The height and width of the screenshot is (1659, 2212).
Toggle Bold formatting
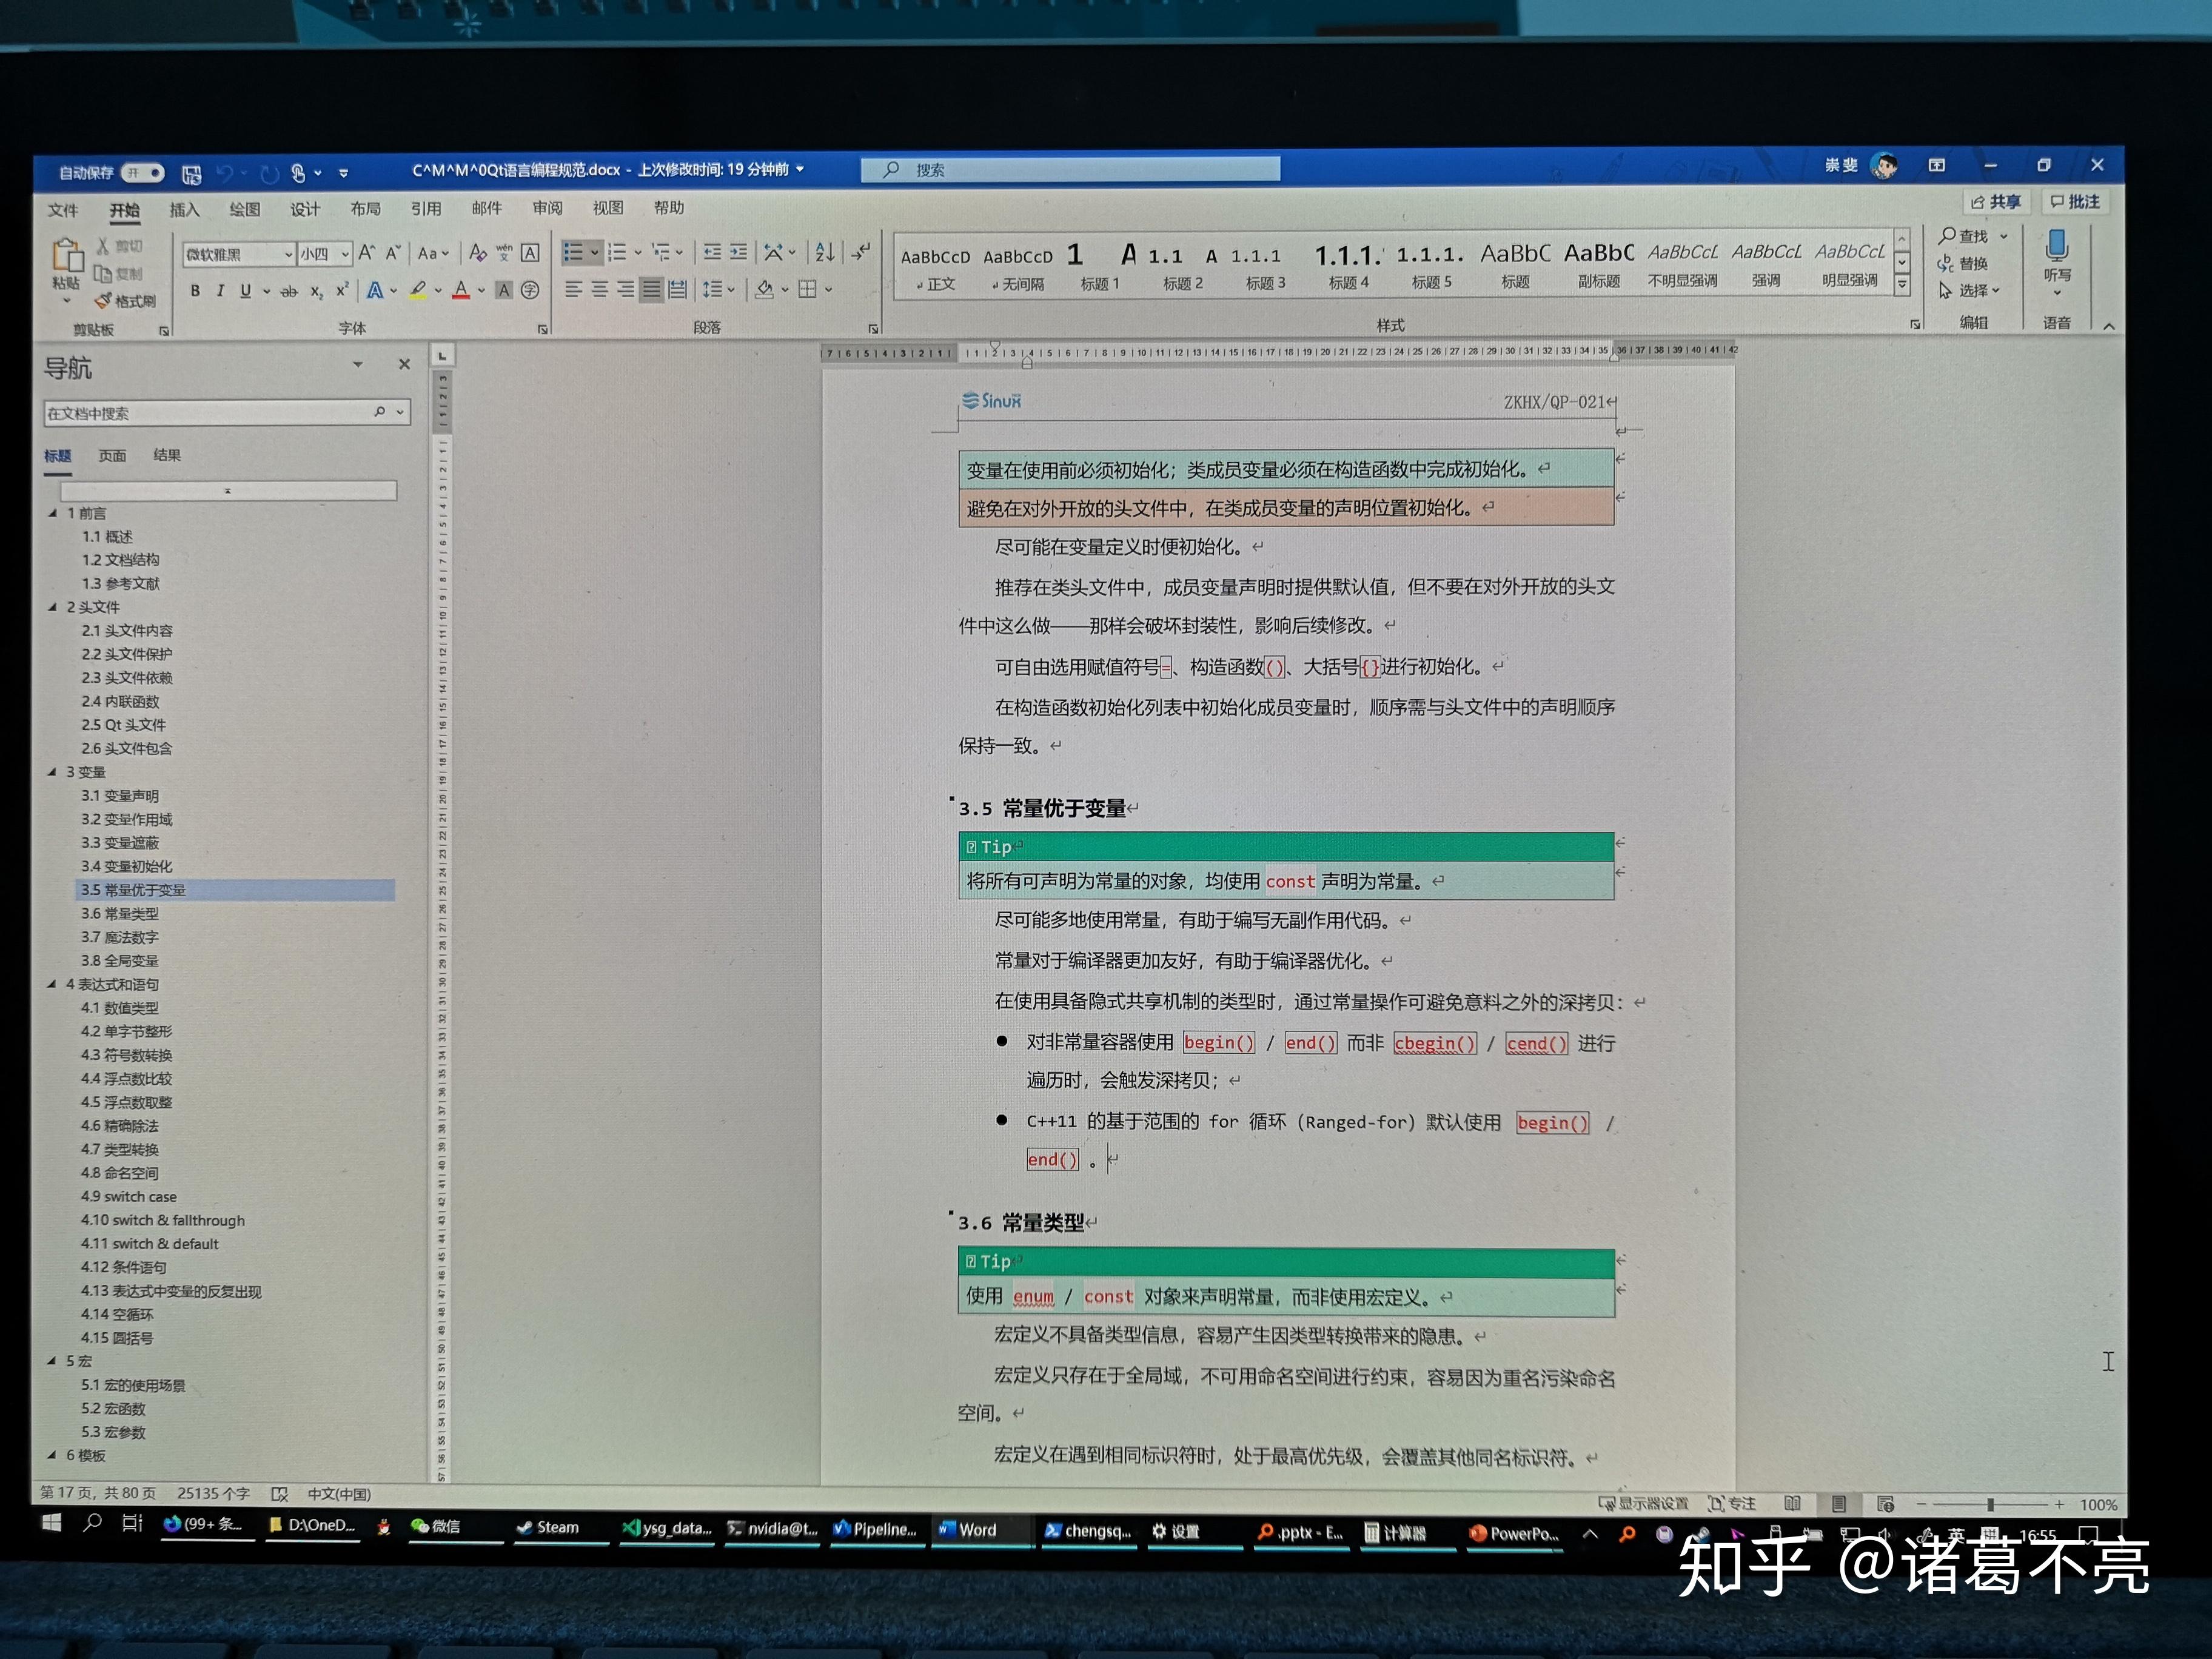(x=195, y=291)
